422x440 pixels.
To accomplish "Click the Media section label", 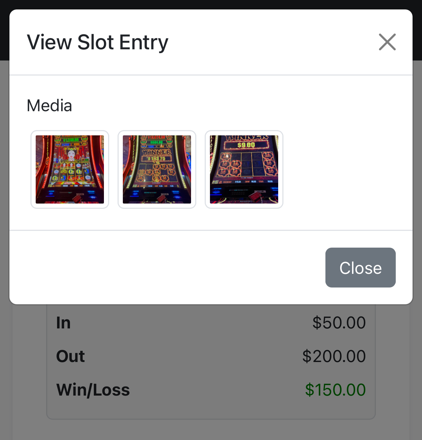I will 49,106.
